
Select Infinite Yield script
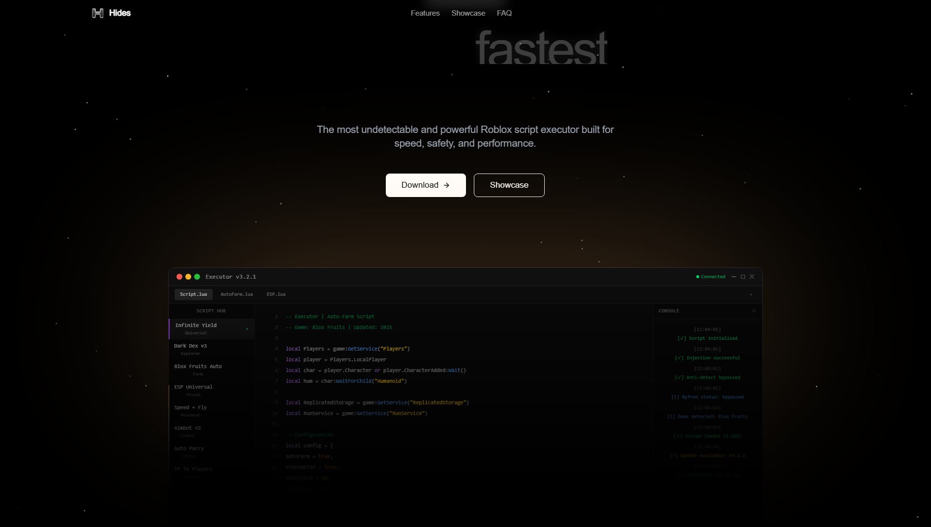pyautogui.click(x=211, y=329)
